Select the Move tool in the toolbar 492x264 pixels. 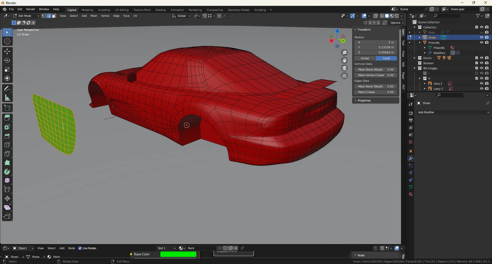coord(7,51)
